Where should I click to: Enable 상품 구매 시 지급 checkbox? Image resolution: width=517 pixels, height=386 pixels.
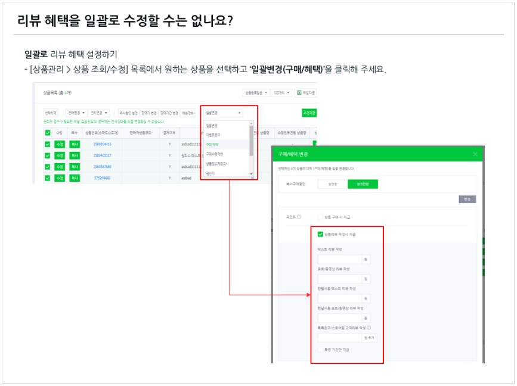(321, 217)
